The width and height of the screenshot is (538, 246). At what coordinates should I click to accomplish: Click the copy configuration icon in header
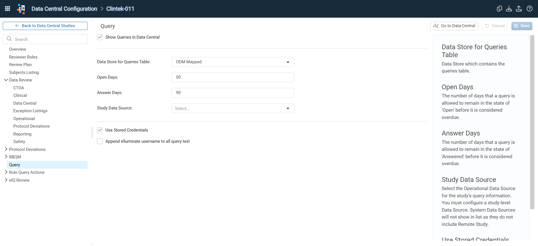[499, 9]
